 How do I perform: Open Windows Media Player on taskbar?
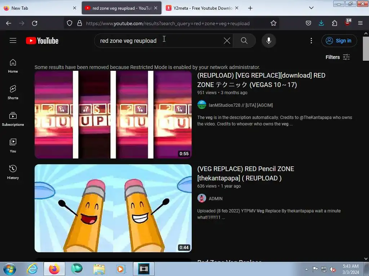point(121,269)
